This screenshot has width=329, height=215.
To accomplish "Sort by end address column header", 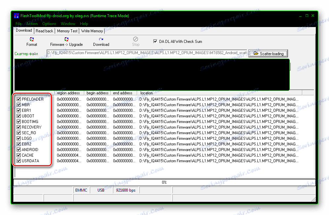I will tap(124, 93).
